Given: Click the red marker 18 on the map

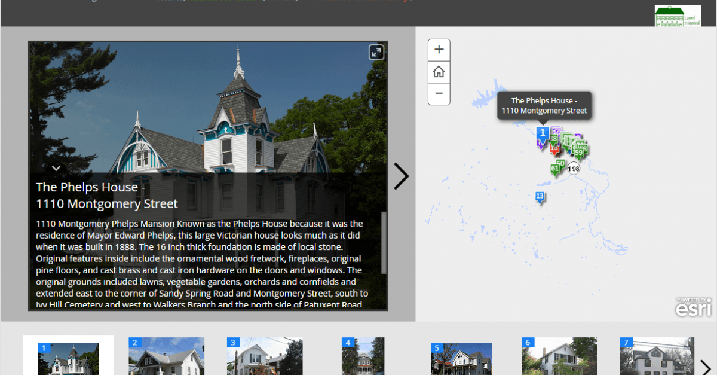Looking at the screenshot, I should [554, 148].
